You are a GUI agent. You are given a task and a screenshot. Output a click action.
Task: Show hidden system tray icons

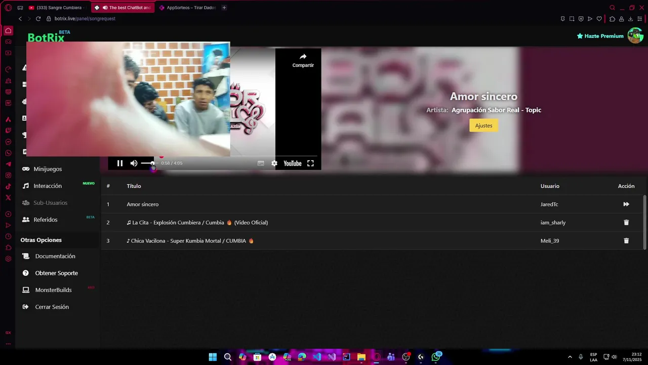pyautogui.click(x=570, y=357)
